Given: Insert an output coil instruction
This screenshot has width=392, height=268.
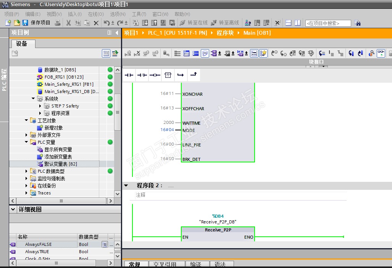Looking at the screenshot, I should 155,75.
